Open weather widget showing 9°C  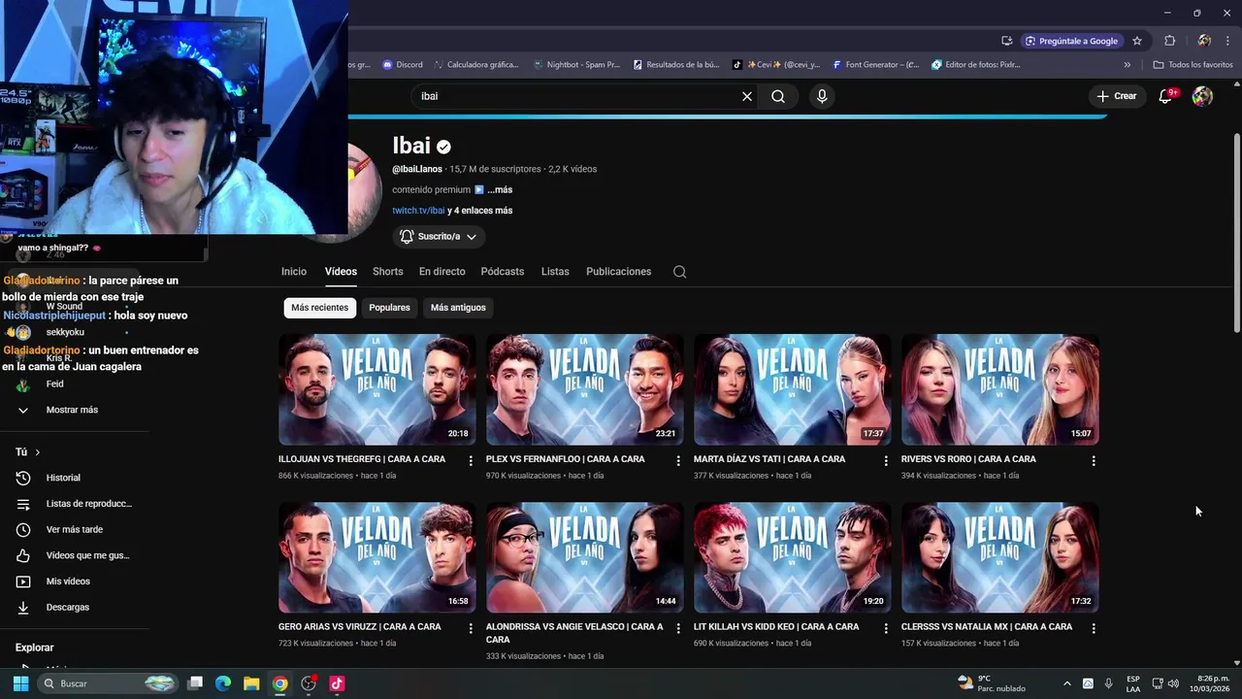(x=991, y=683)
